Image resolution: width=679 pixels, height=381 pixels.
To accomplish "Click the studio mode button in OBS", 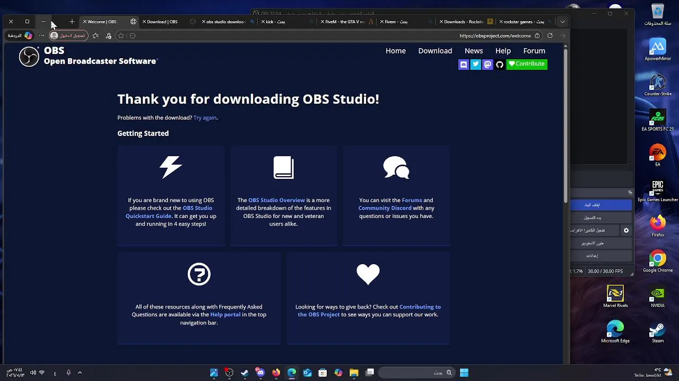I will [x=601, y=243].
